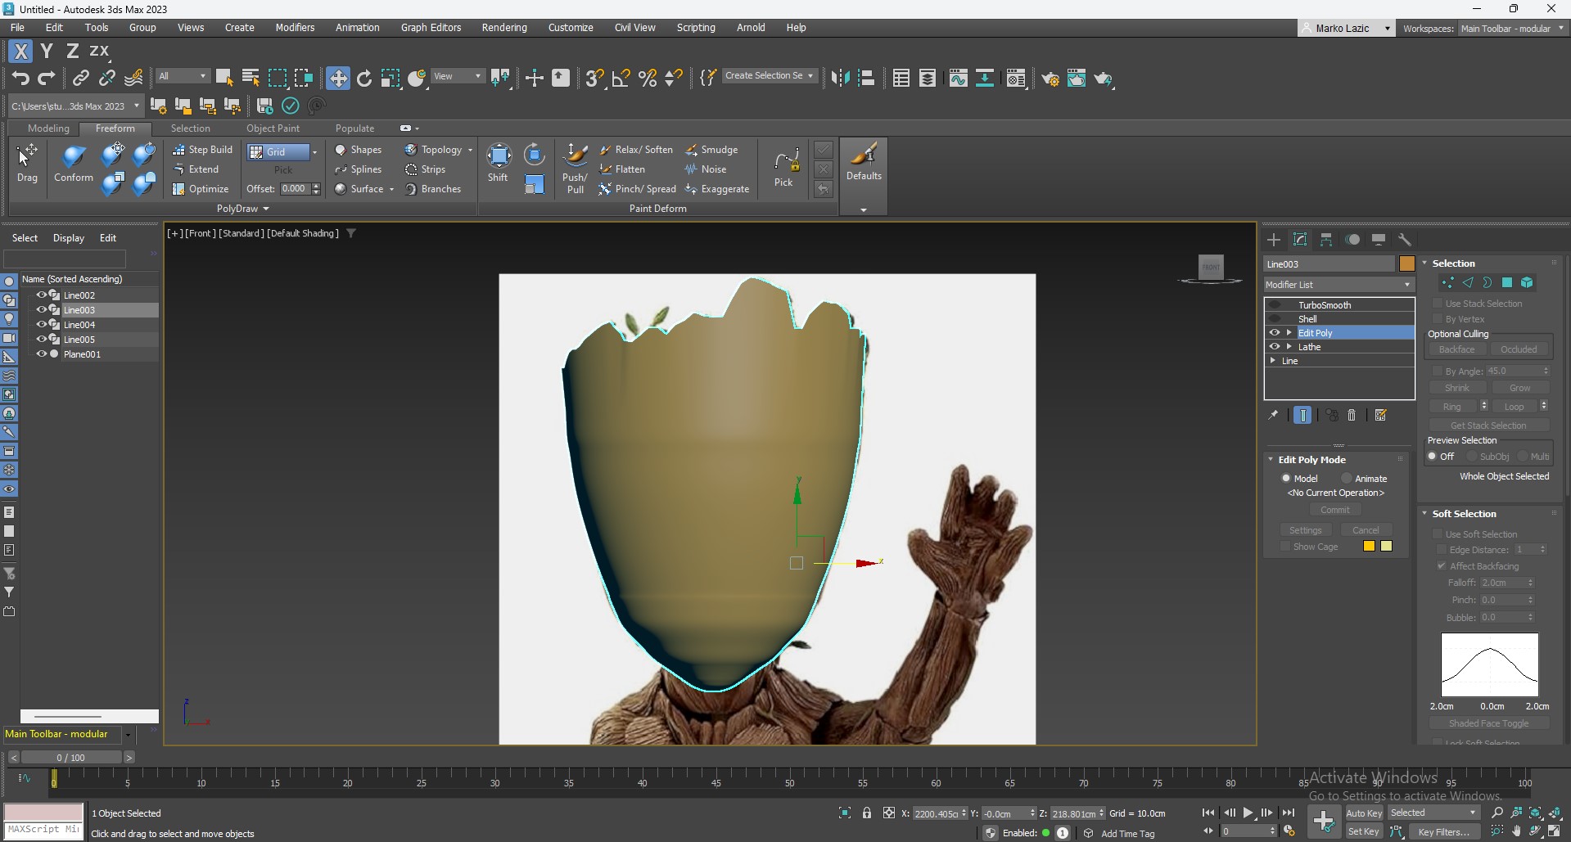Click Pin Stack icon

click(1273, 416)
